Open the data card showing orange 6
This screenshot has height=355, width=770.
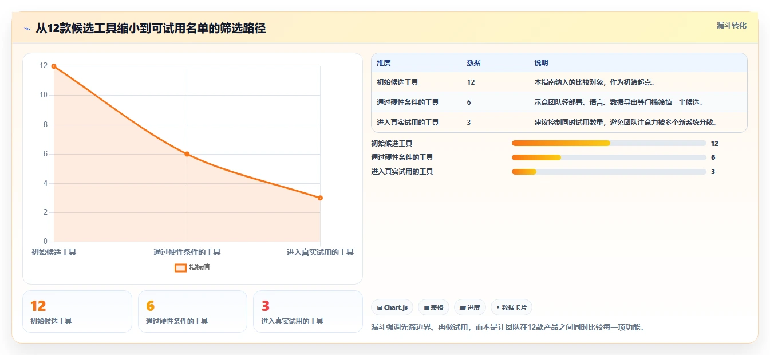click(x=192, y=311)
